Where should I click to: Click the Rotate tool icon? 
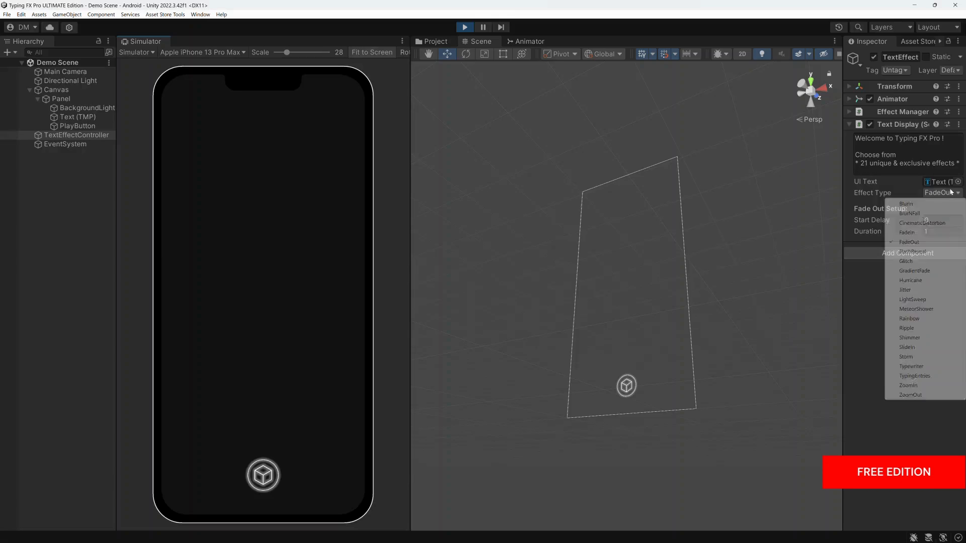point(466,54)
